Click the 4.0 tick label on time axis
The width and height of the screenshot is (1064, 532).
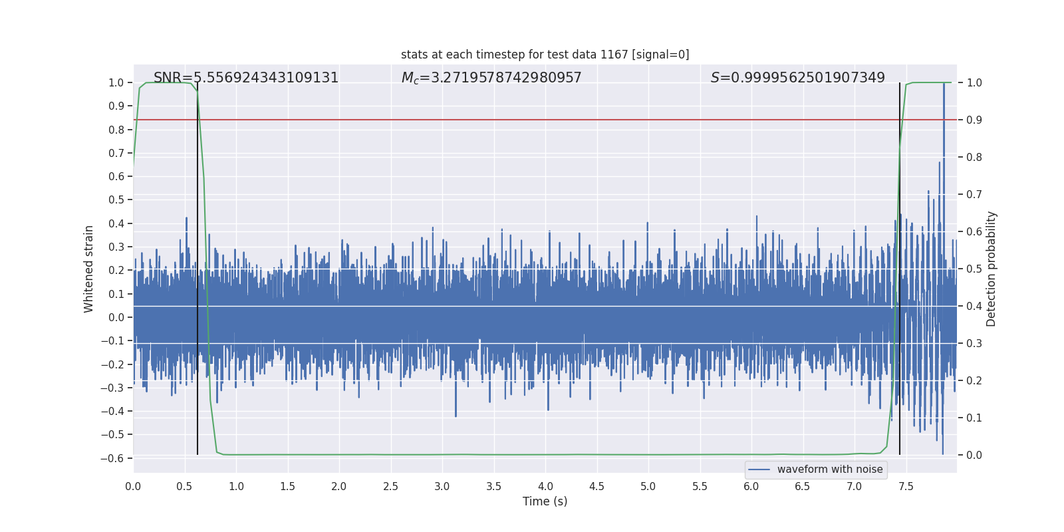pyautogui.click(x=545, y=487)
